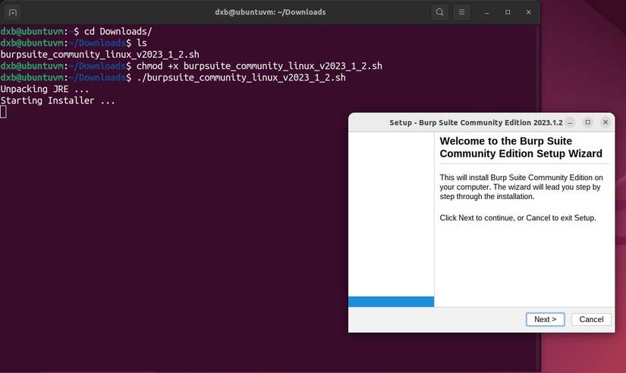Maximize the Burp Suite Setup dialog
Image resolution: width=626 pixels, height=373 pixels.
pyautogui.click(x=587, y=122)
